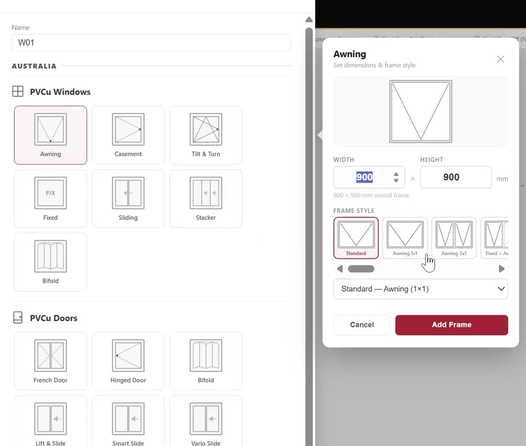This screenshot has height=446, width=526.
Task: Click the Add Frame button
Action: (451, 325)
